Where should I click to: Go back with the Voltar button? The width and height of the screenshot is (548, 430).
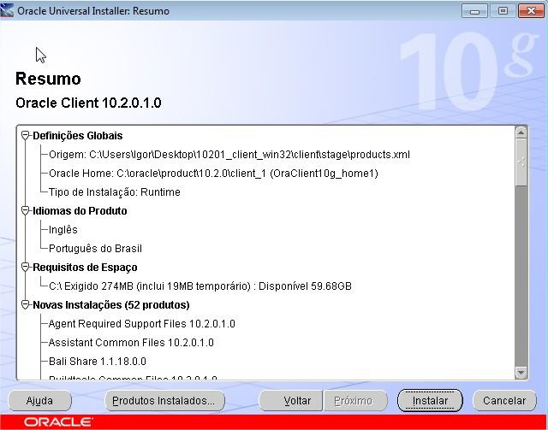[x=291, y=401]
